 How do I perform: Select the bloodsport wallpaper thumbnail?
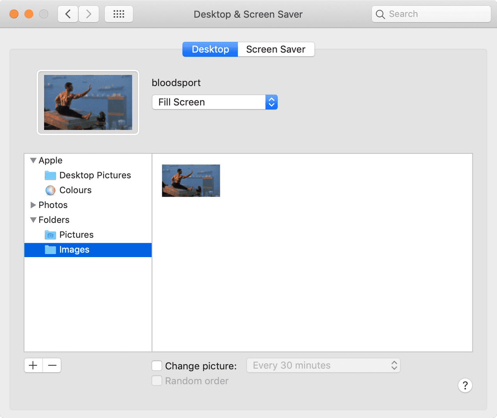191,180
